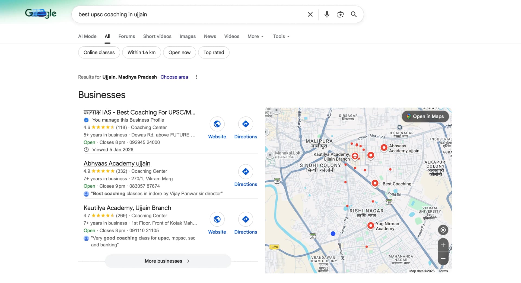Switch to the Videos tab
The width and height of the screenshot is (521, 283).
[232, 36]
